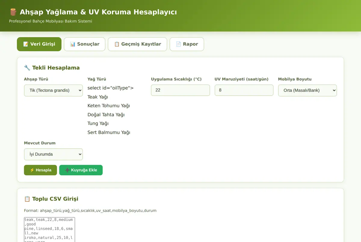This screenshot has height=242, width=361.
Task: Click the wrench icon beside Tekli Hesaplama
Action: pos(27,68)
